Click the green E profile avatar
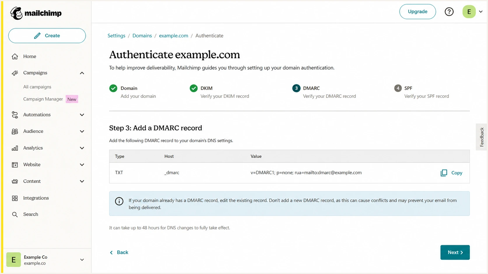This screenshot has height=274, width=488. tap(469, 12)
